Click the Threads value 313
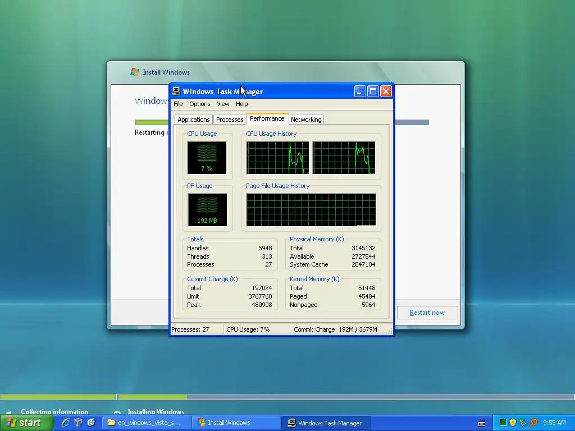 pyautogui.click(x=267, y=256)
